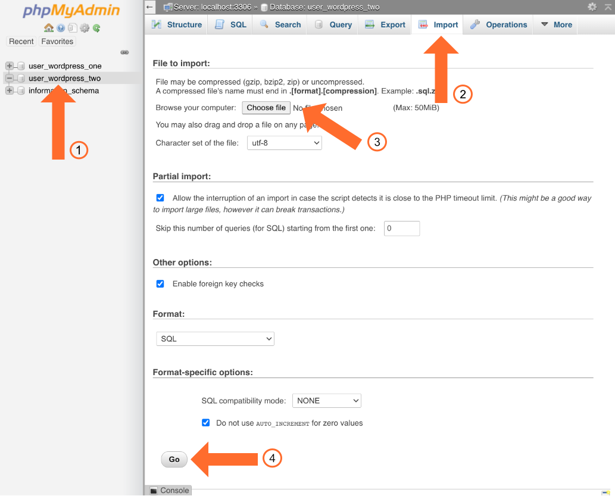Click the chain link icon in the sidebar
The image size is (615, 496).
point(124,52)
